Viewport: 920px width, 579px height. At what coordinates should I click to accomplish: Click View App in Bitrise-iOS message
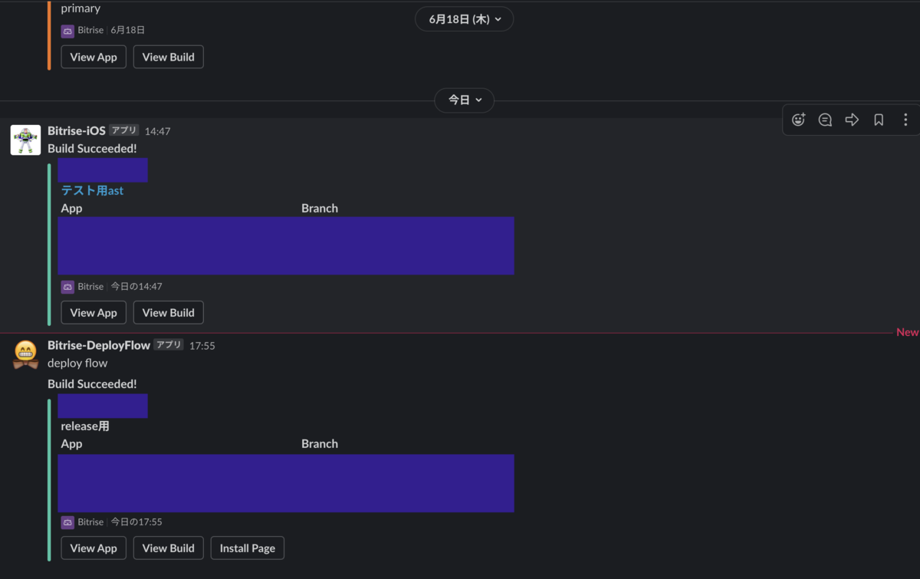coord(94,313)
